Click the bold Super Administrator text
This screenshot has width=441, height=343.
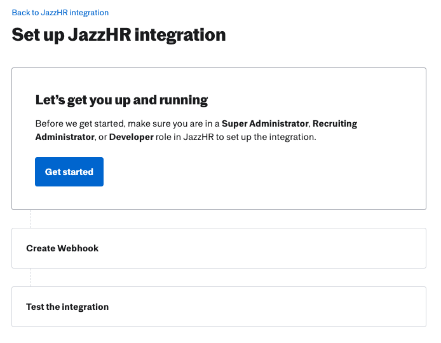tap(265, 123)
